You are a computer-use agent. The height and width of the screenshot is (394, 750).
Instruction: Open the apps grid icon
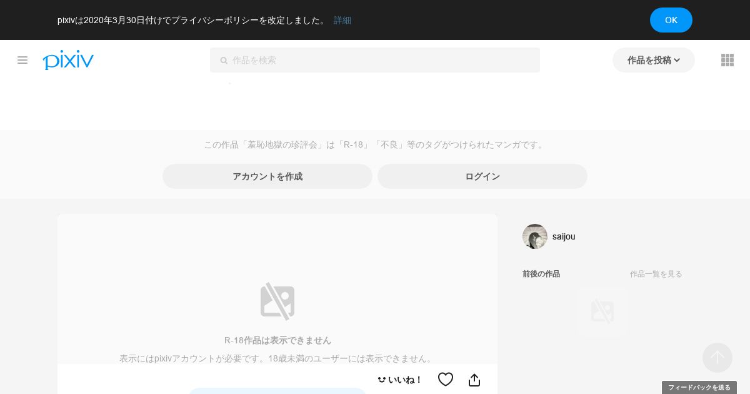(727, 60)
